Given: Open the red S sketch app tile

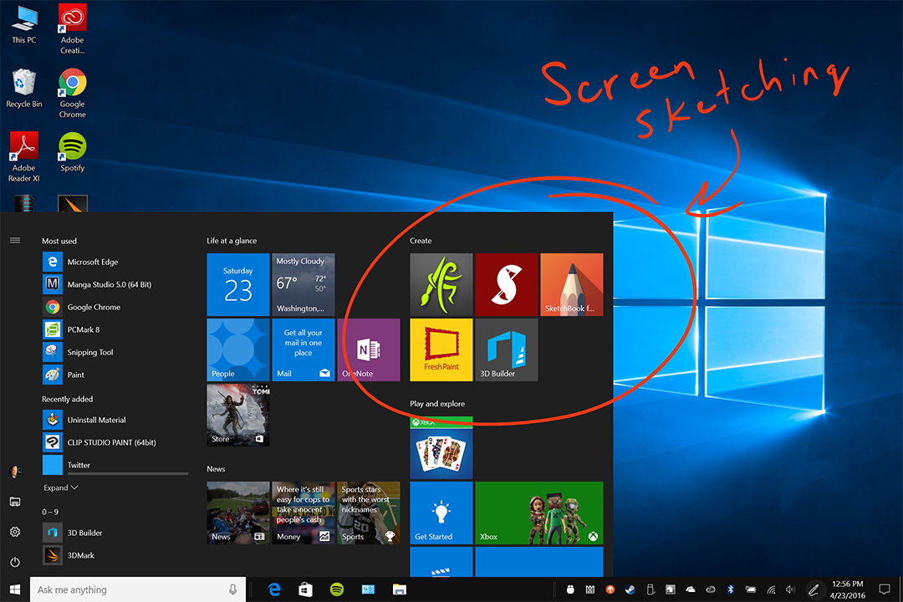Looking at the screenshot, I should 506,284.
